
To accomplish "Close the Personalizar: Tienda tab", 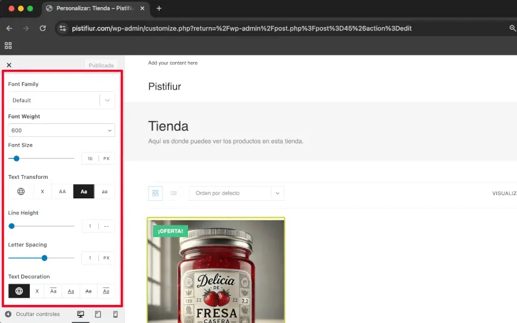I will pyautogui.click(x=142, y=8).
